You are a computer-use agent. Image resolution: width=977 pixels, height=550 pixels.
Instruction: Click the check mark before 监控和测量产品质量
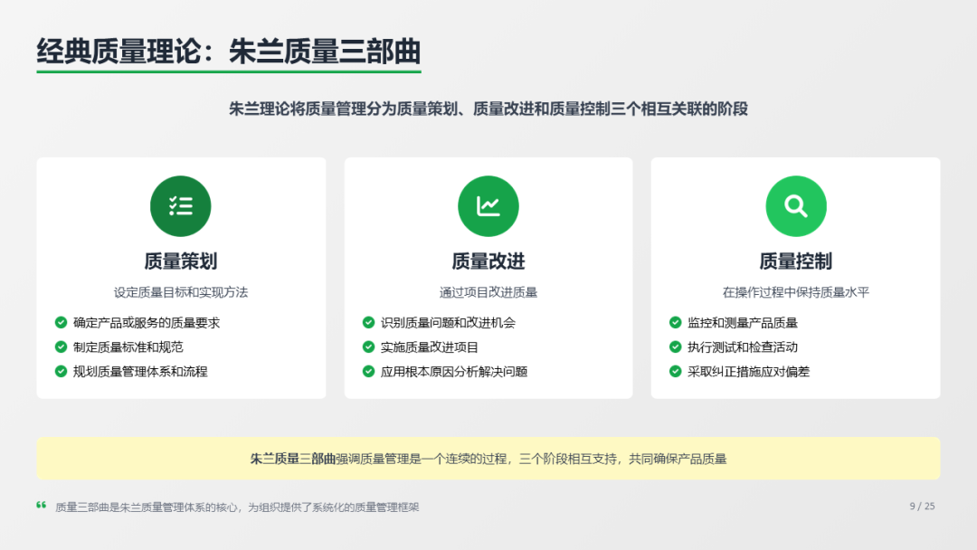tap(675, 322)
